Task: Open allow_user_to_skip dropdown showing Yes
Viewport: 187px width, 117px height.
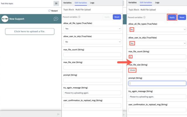Action: (x=157, y=43)
